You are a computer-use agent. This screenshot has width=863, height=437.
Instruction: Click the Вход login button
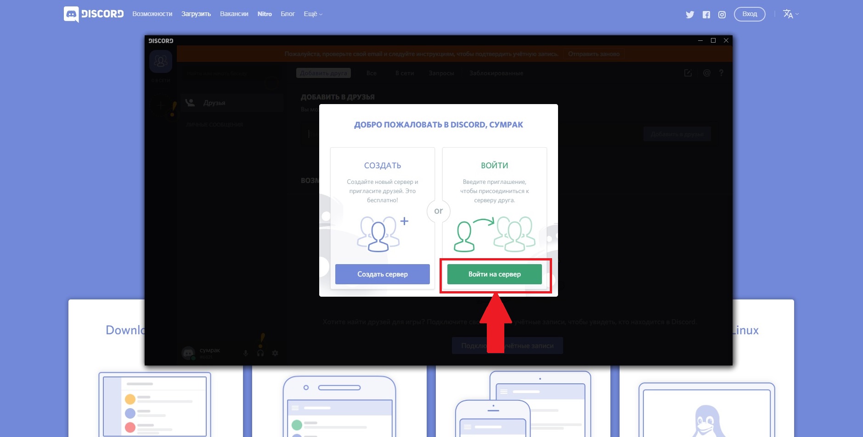click(x=750, y=14)
